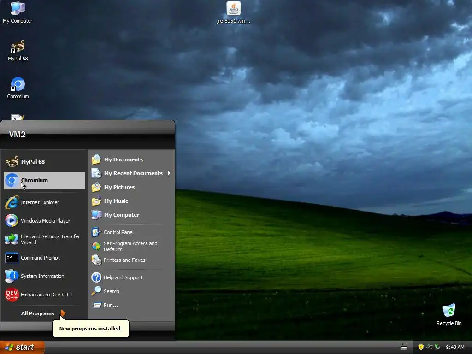Open My Computer desktop icon
Screen dimensions: 472x354
click(18, 12)
